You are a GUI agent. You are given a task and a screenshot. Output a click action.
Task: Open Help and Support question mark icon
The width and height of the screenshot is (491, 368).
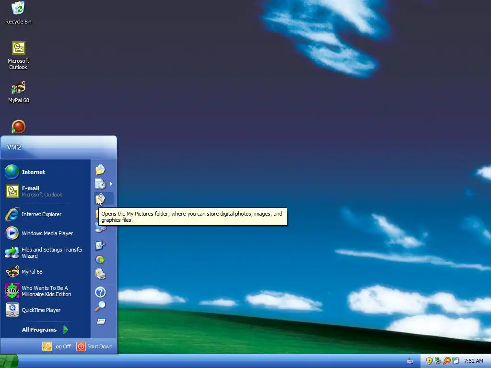coord(101,292)
